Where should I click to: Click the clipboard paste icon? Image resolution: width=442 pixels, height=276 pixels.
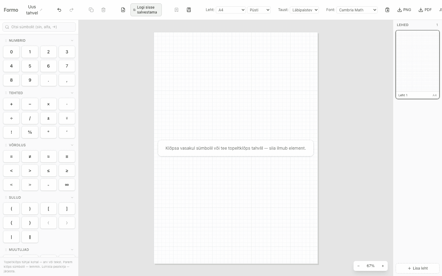[x=387, y=10]
